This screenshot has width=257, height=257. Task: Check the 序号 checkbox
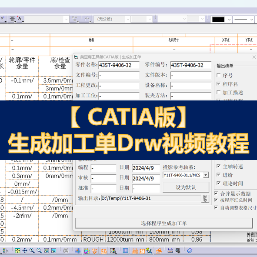pos(218,75)
